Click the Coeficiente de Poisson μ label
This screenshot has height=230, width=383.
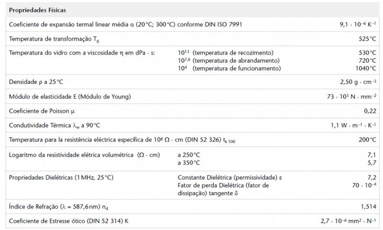42,111
